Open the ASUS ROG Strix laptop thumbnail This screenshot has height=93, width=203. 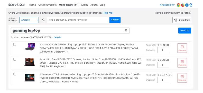point(30,47)
